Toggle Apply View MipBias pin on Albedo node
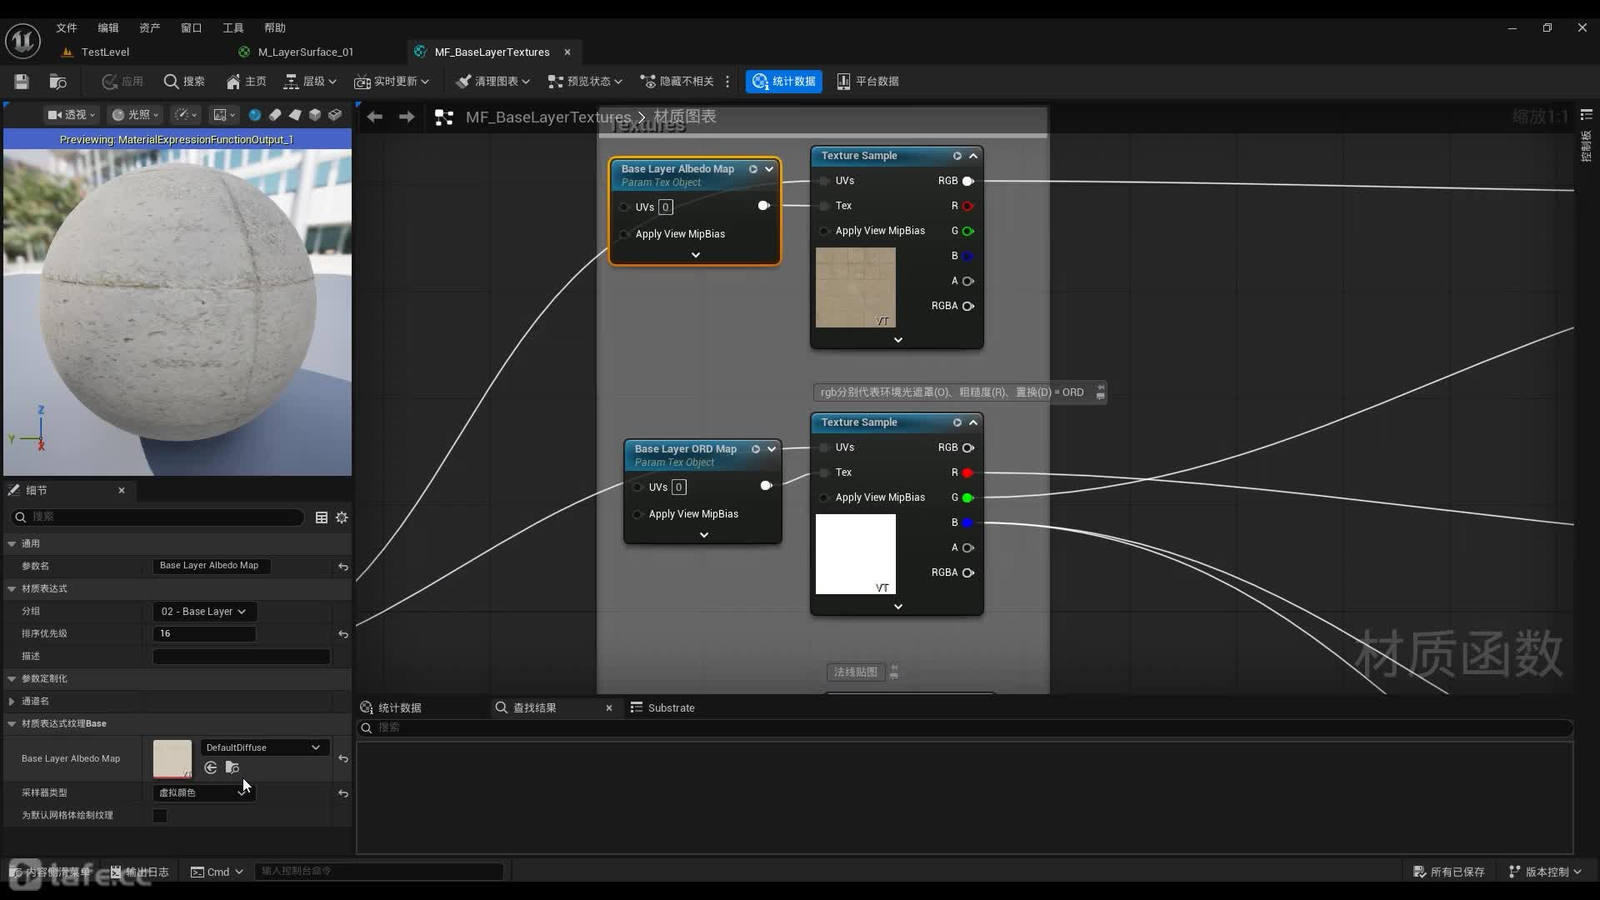The height and width of the screenshot is (900, 1600). click(624, 234)
